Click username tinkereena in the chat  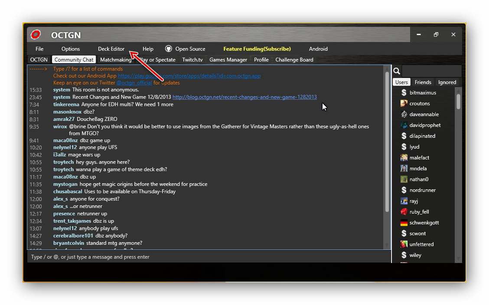pyautogui.click(x=66, y=104)
